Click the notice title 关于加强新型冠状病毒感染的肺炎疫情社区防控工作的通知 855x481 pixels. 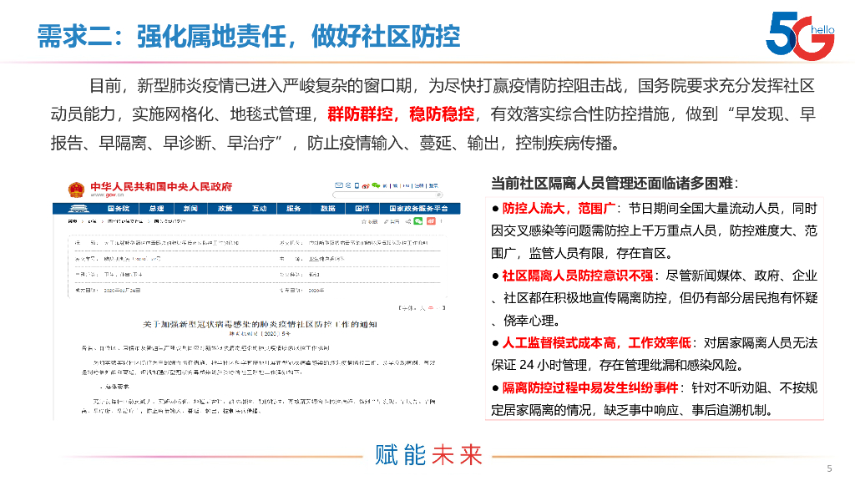[261, 324]
